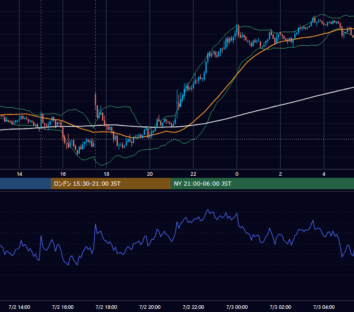Click the 7/2 22:00 time label
This screenshot has height=312, width=354.
[x=193, y=307]
